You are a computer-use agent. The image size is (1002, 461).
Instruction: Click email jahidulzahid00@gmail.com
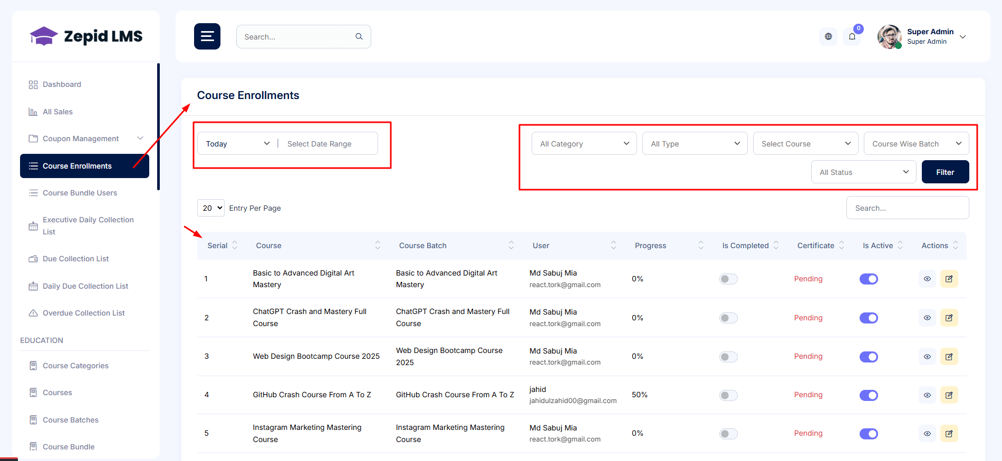(x=573, y=401)
